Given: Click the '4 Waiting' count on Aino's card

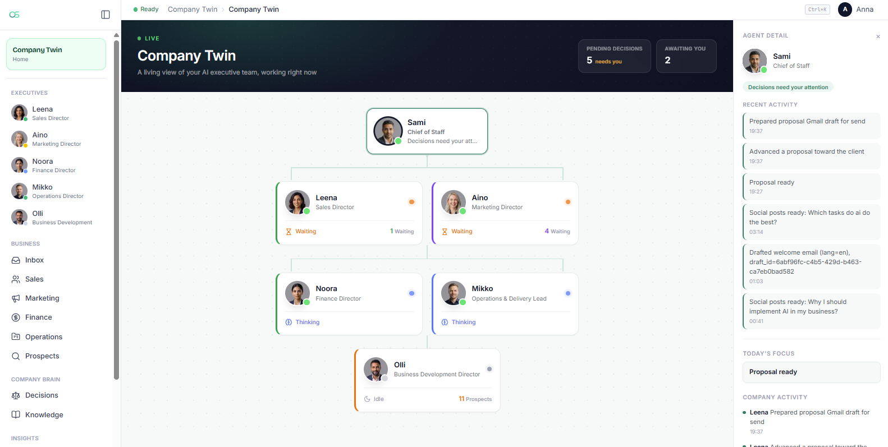Looking at the screenshot, I should tap(557, 232).
